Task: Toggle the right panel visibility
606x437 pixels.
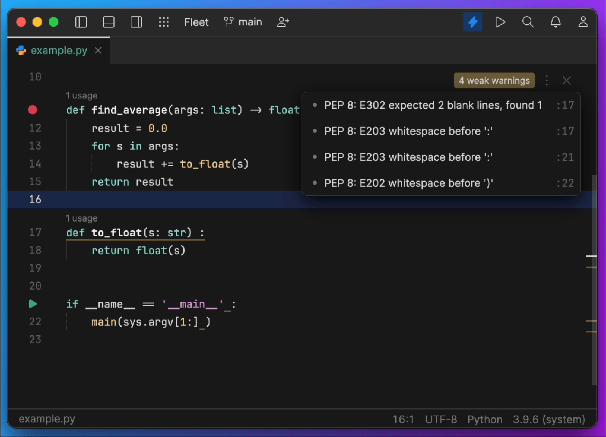Action: coord(136,22)
